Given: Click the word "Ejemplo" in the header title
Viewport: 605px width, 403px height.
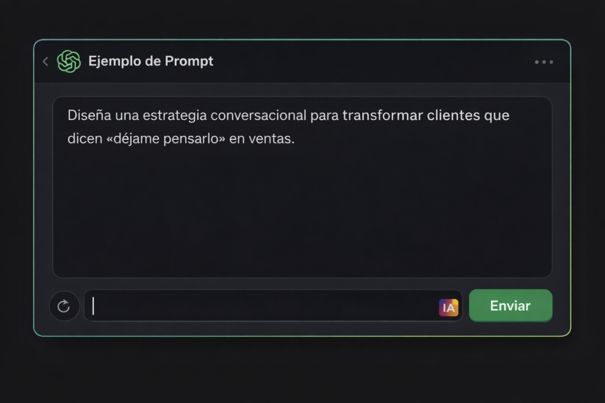Looking at the screenshot, I should point(112,61).
